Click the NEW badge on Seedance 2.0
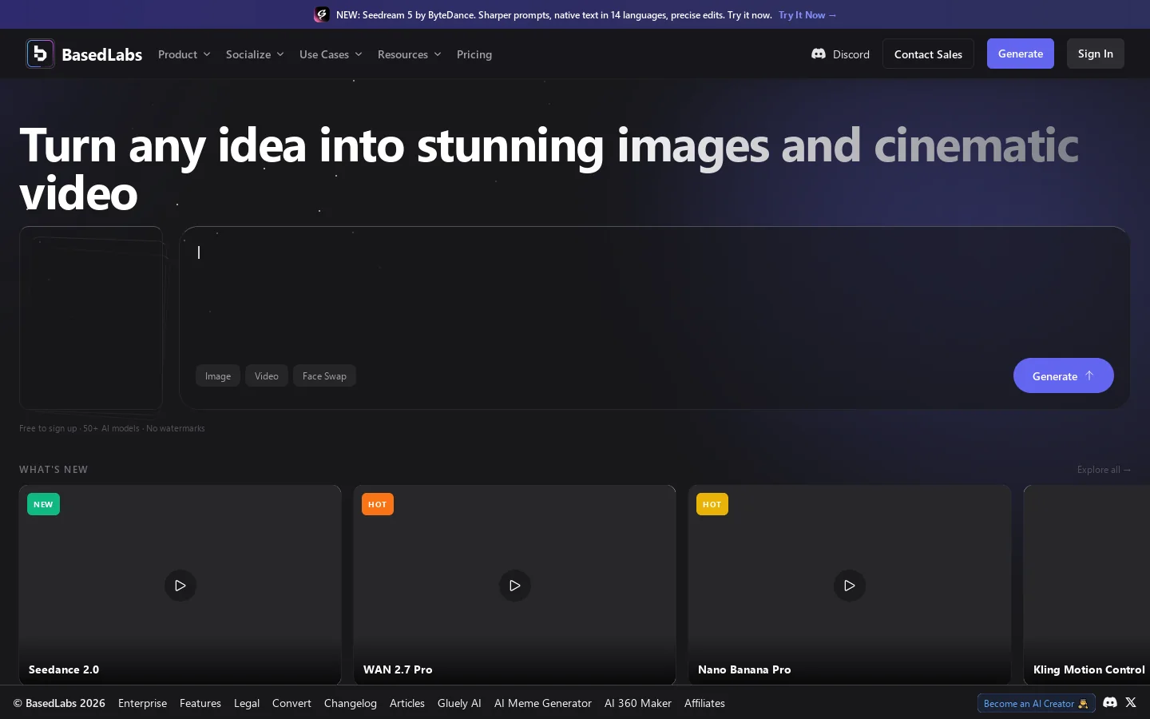Image resolution: width=1150 pixels, height=719 pixels. click(43, 504)
